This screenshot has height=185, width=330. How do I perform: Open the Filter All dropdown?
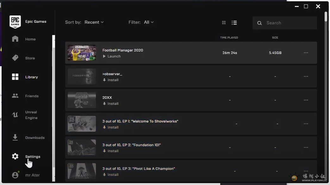pyautogui.click(x=149, y=22)
